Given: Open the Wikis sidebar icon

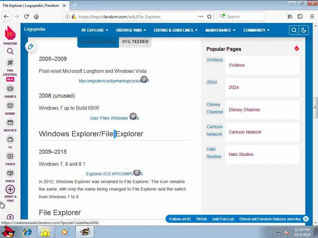Looking at the screenshot, I should tap(10, 173).
